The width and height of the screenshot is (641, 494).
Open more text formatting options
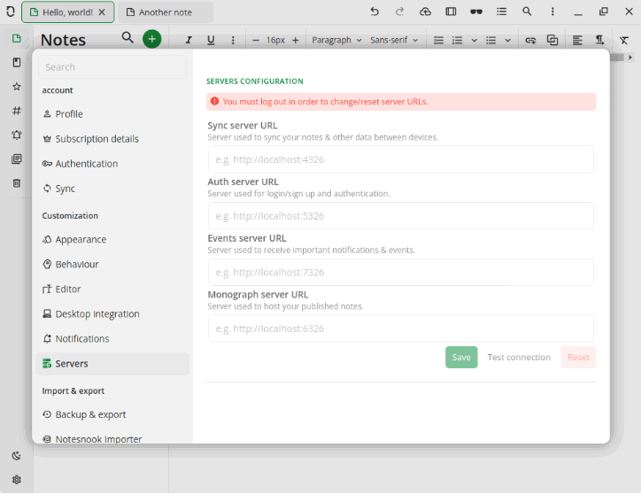(233, 40)
